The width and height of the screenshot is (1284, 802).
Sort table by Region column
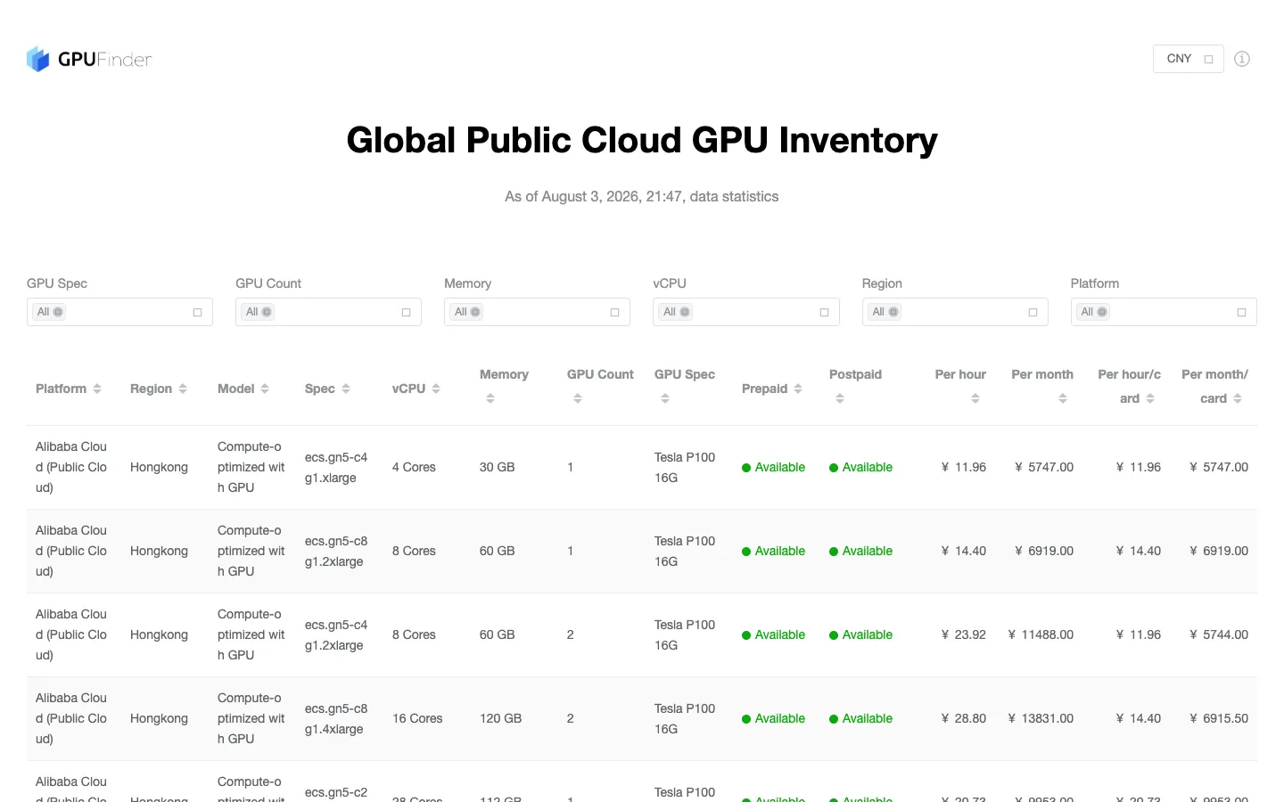tap(183, 389)
